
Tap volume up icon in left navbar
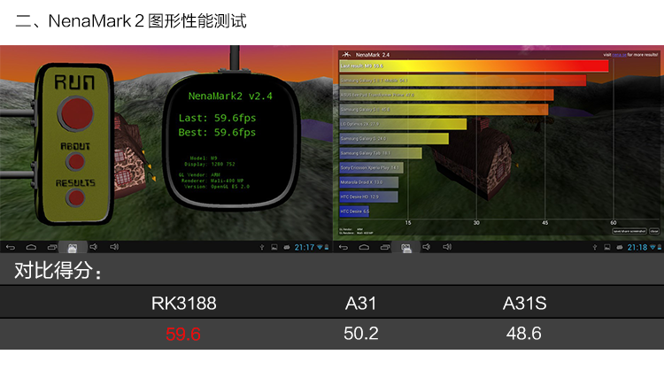(114, 247)
